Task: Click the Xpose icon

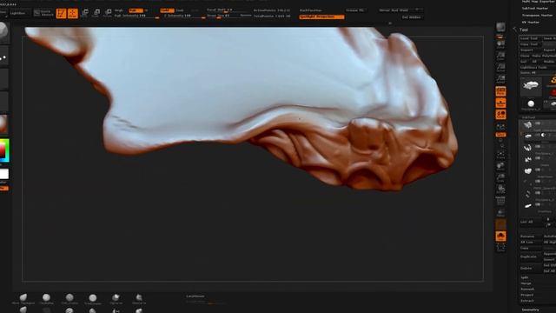Action: [x=500, y=247]
